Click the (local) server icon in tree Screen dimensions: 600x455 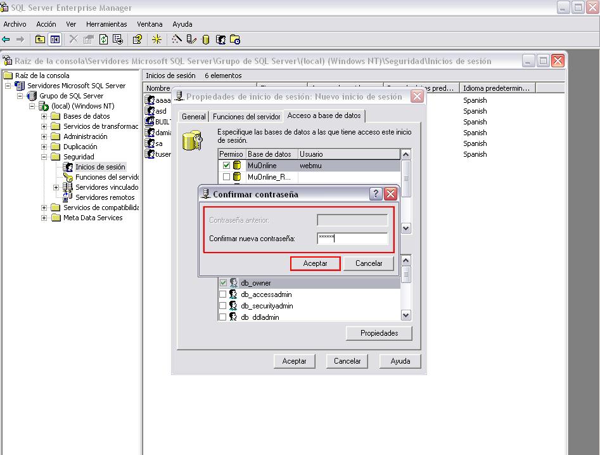click(x=44, y=106)
